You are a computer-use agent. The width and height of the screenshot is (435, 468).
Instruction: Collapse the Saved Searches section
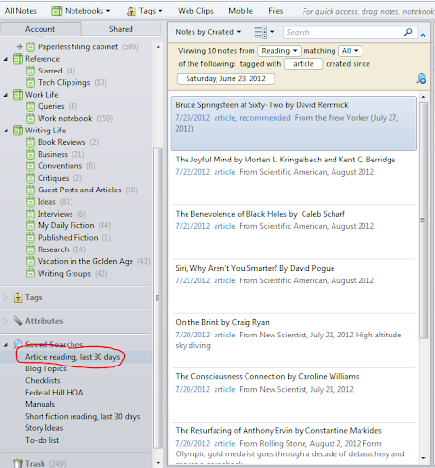pyautogui.click(x=6, y=345)
